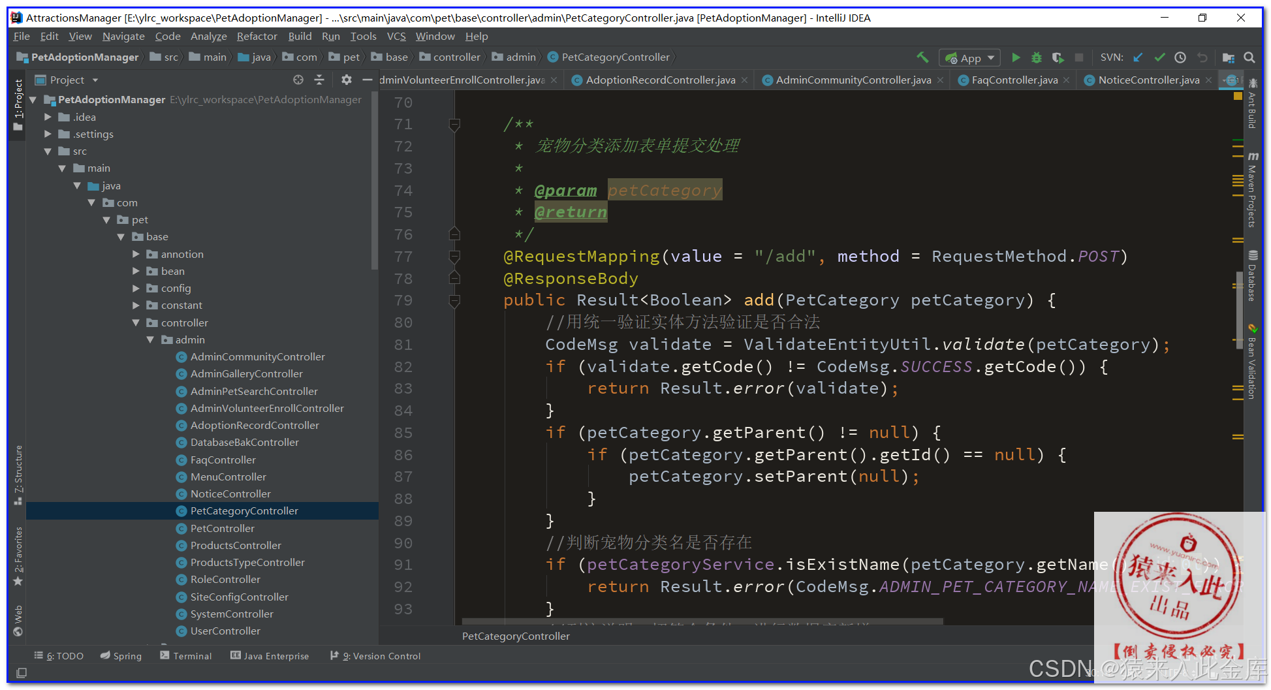The height and width of the screenshot is (690, 1271).
Task: Click SVN Revert arrow icon
Action: coord(1202,57)
